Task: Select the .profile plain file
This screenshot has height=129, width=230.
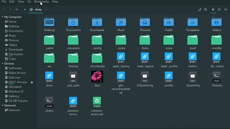Action: (x=169, y=77)
